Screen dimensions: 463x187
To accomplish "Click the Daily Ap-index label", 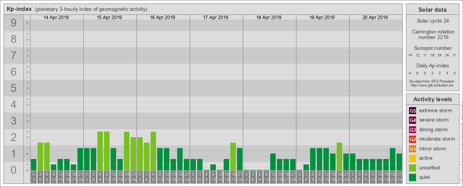I will pos(433,65).
